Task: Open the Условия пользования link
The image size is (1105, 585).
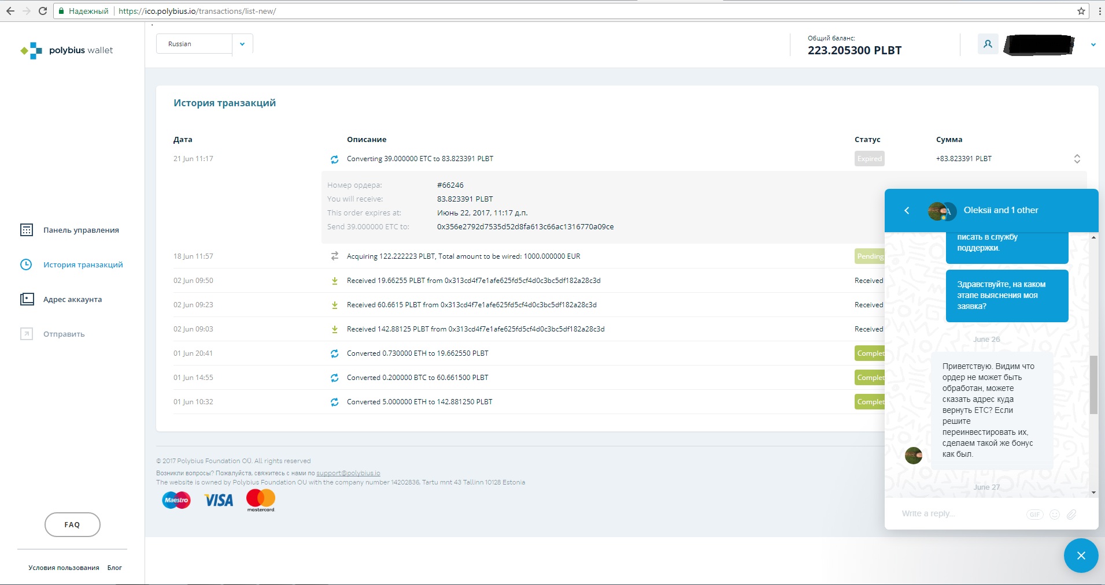Action: 64,568
